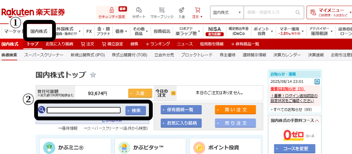
Task: Open ブロックトレード sub-menu item
Action: [x=197, y=55]
